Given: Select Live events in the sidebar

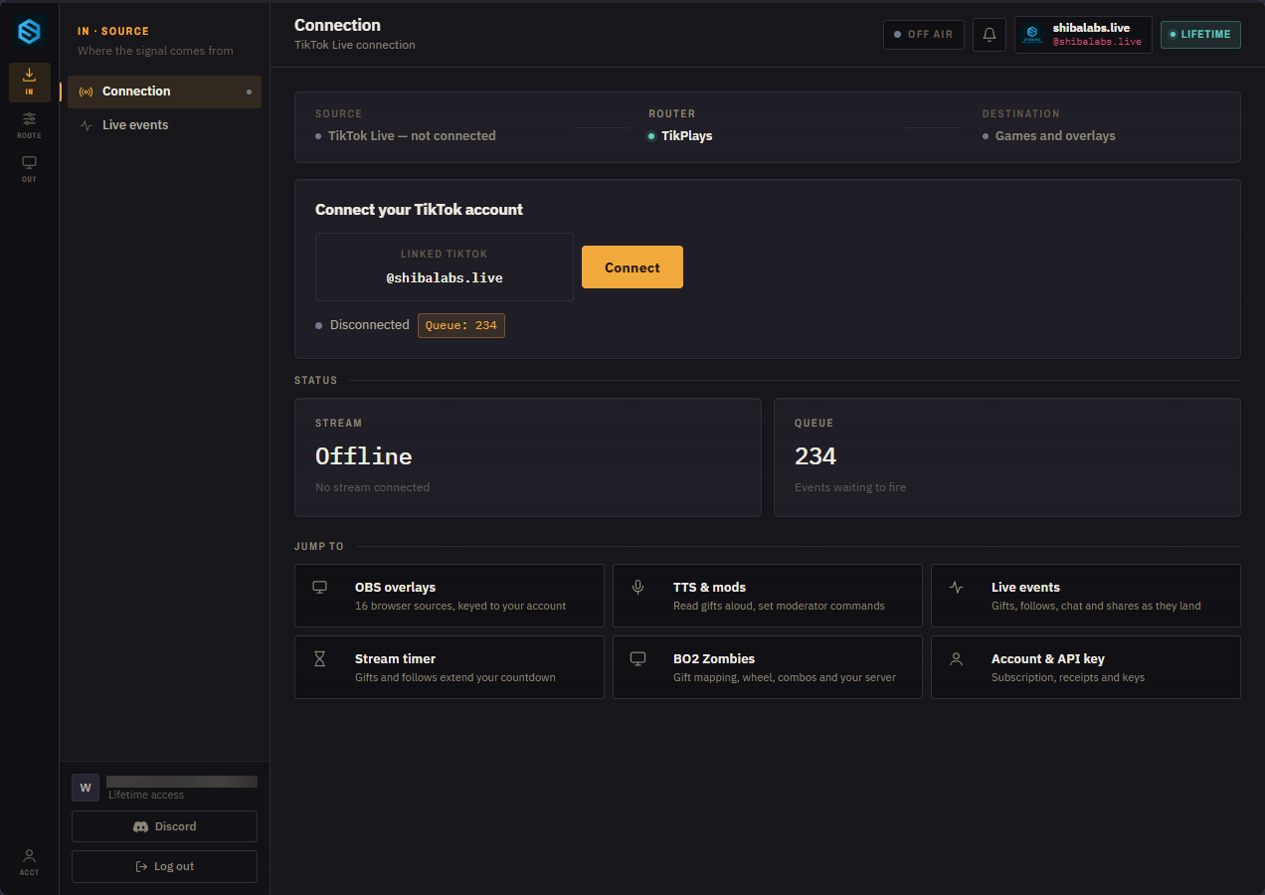Looking at the screenshot, I should pos(164,125).
